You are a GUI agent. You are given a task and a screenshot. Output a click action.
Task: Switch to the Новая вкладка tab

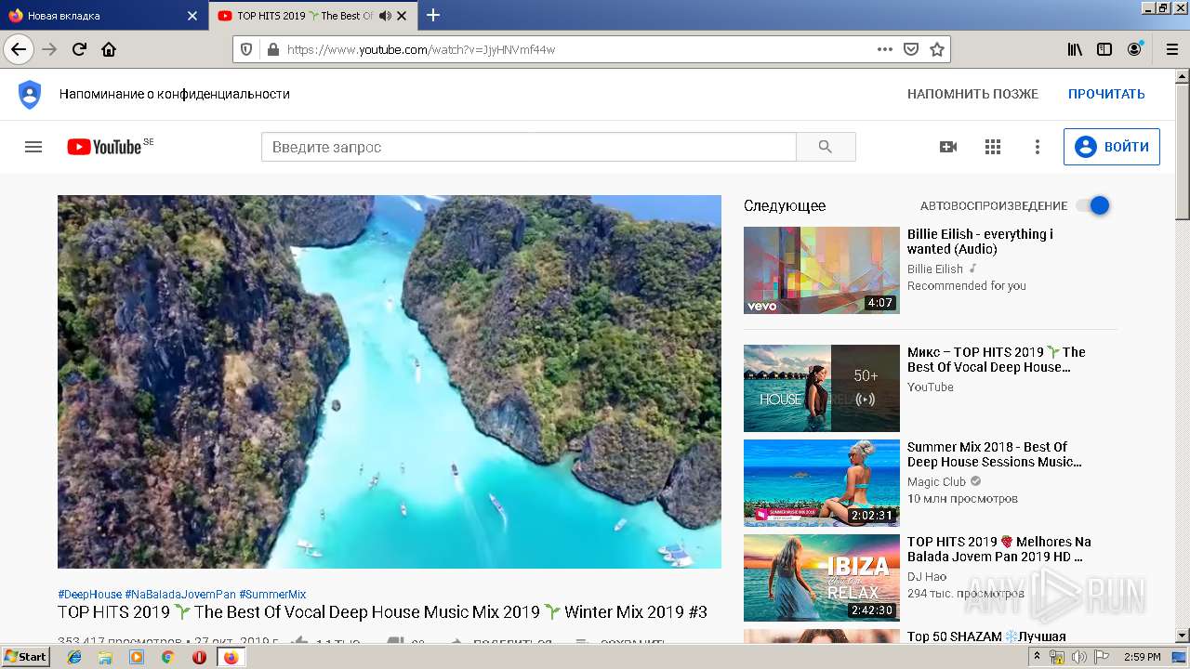102,16
